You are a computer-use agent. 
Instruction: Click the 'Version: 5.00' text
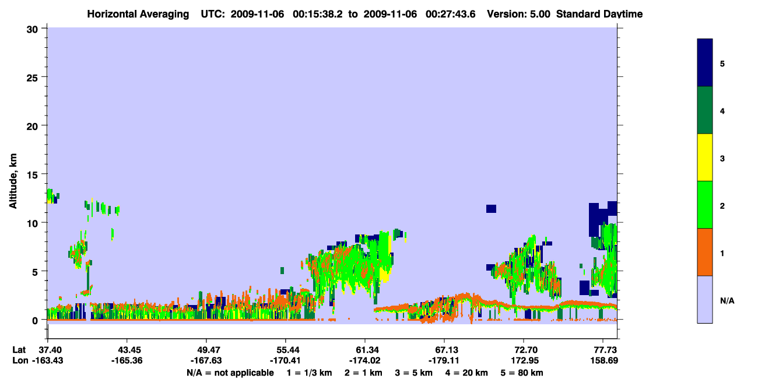[x=518, y=14]
